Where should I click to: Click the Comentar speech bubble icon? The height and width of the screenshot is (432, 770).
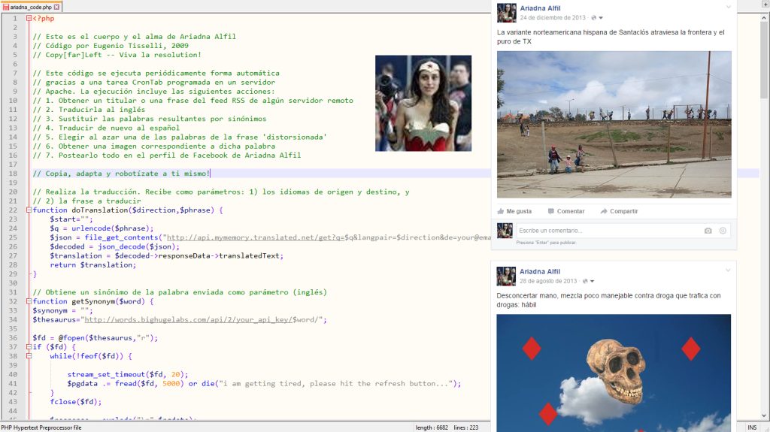[x=551, y=211]
